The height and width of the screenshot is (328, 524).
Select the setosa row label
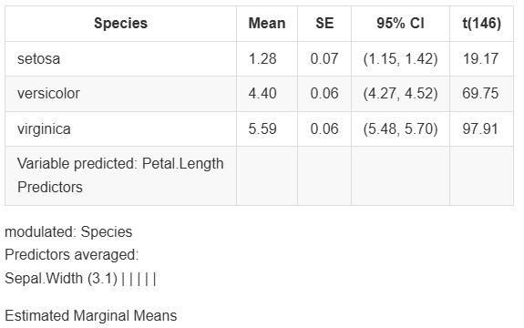pos(39,59)
